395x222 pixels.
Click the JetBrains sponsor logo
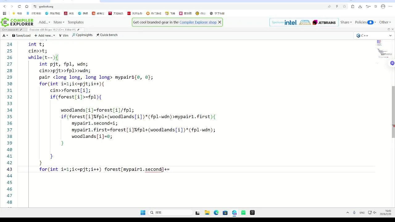click(x=324, y=23)
